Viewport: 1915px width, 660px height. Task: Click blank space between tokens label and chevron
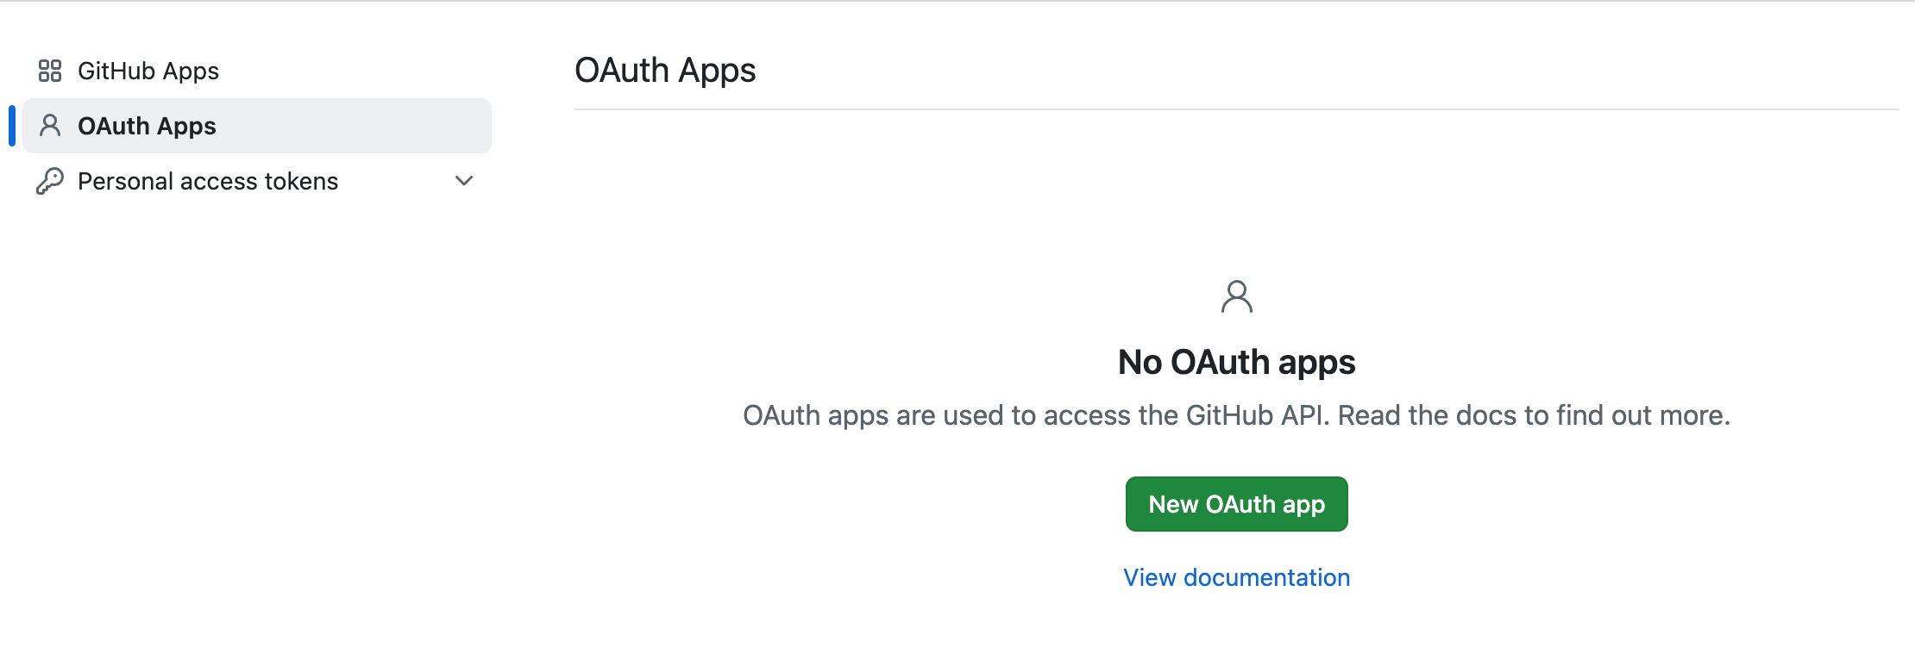pyautogui.click(x=397, y=181)
